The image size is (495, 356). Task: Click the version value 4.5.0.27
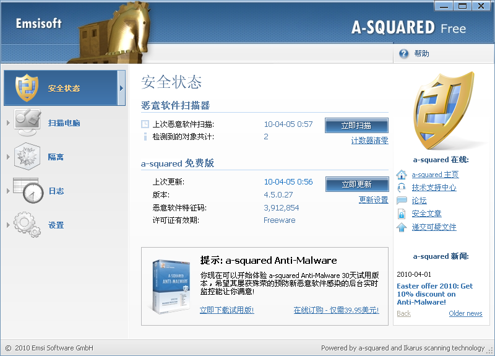coord(278,194)
